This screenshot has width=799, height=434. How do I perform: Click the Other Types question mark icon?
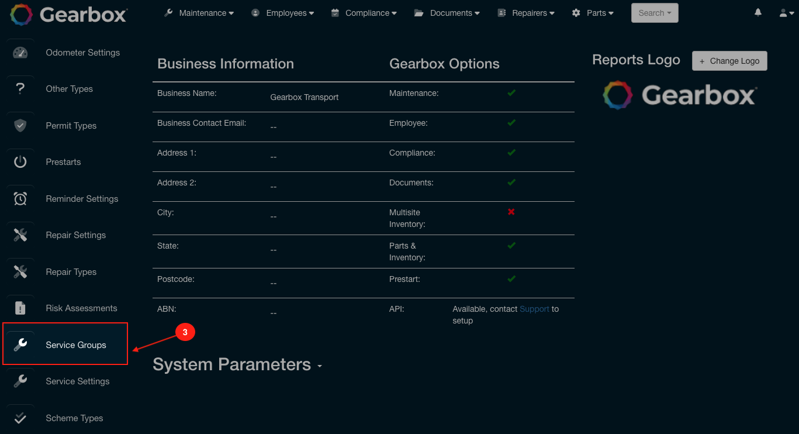point(20,89)
